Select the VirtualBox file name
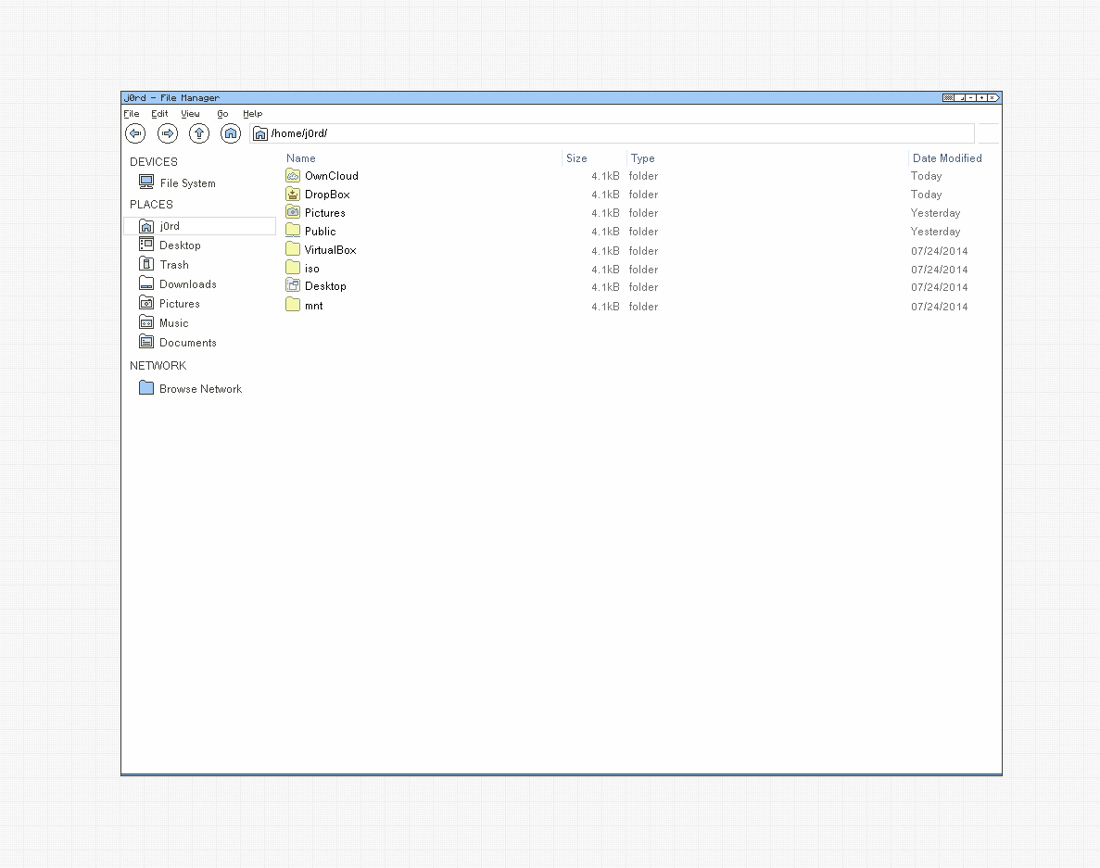Viewport: 1100px width, 868px height. click(331, 249)
